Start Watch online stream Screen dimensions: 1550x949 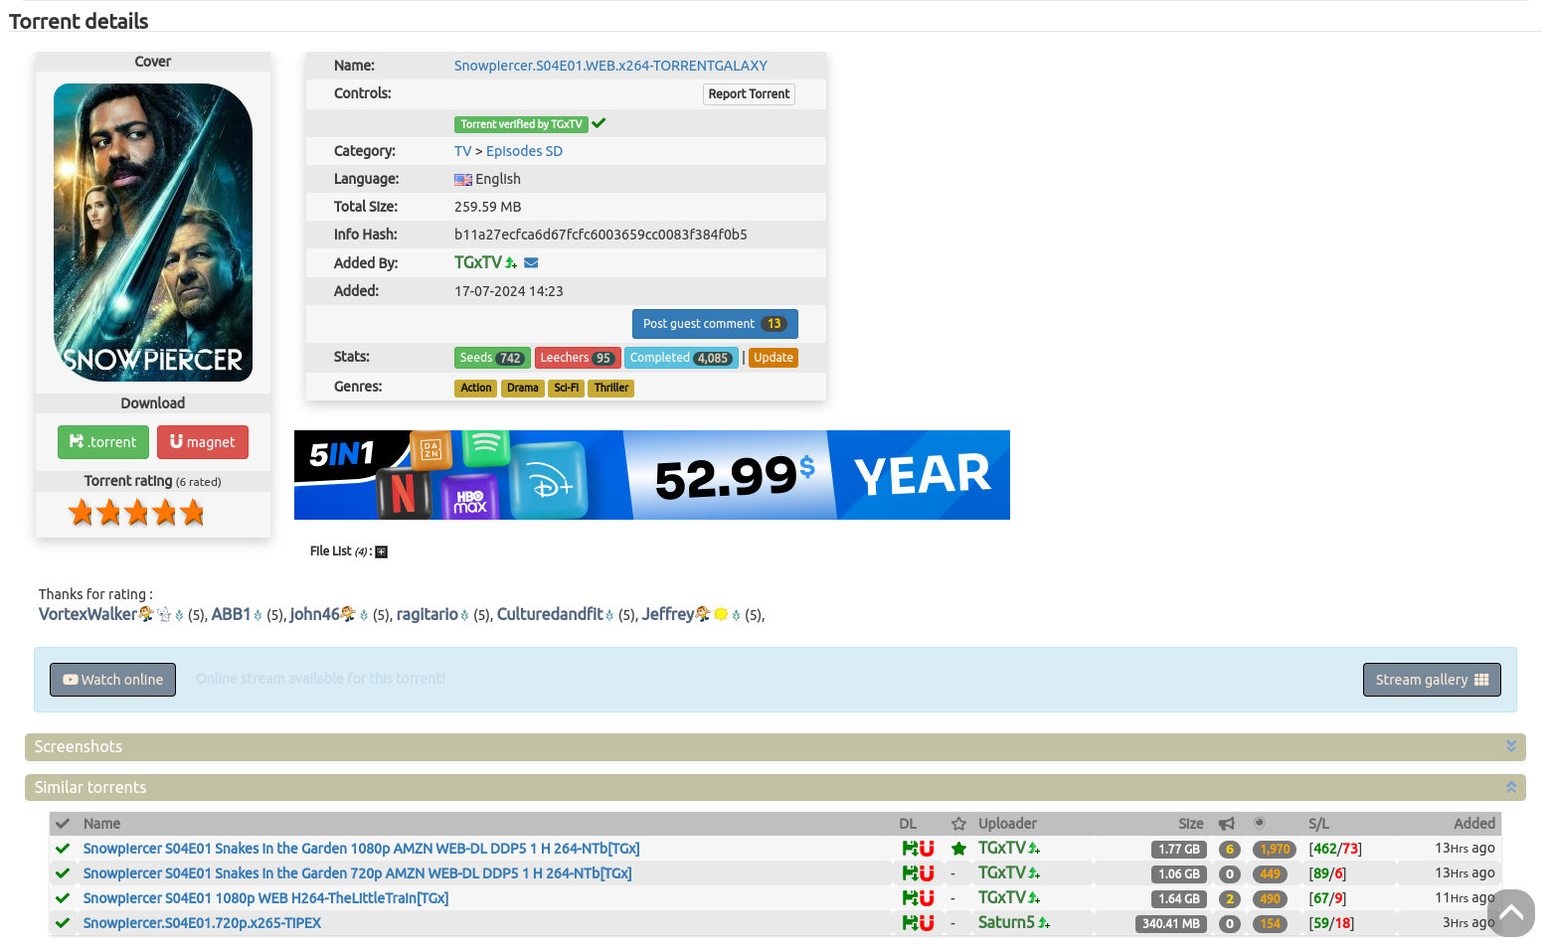(113, 680)
